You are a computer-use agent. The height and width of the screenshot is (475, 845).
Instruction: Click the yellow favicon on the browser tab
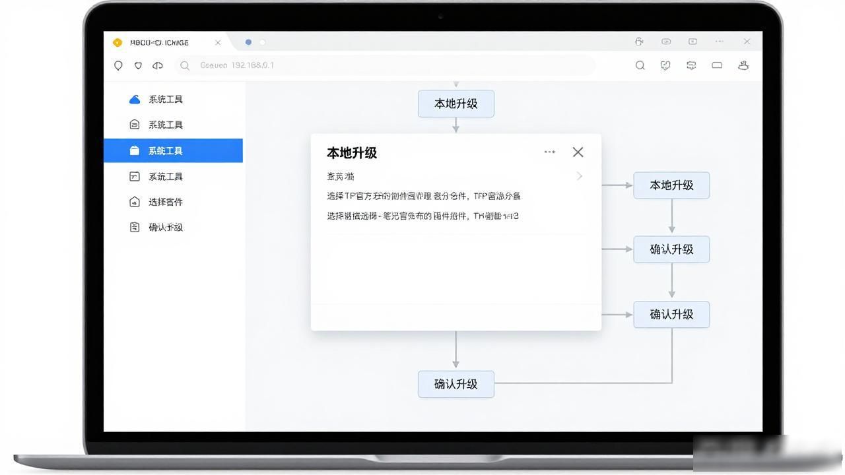point(118,42)
